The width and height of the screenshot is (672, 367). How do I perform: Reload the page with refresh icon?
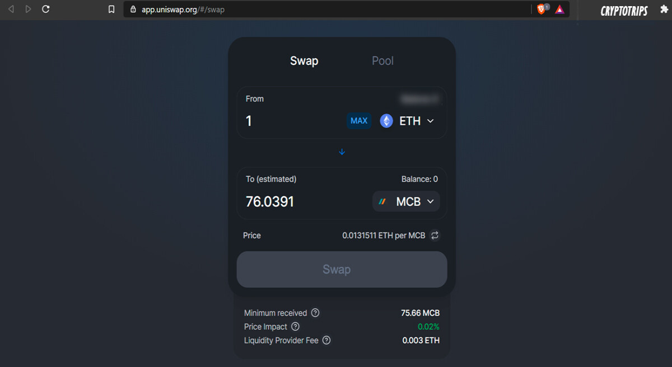pos(46,9)
